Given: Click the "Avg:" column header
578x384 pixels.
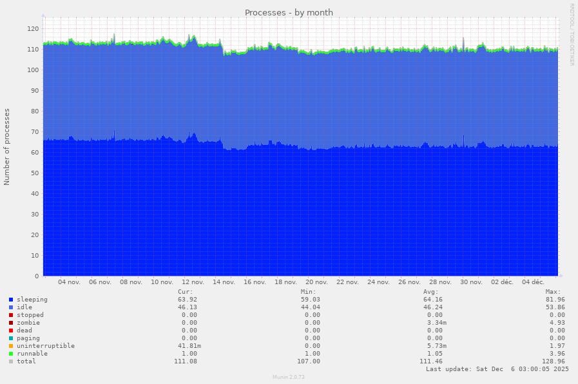Looking at the screenshot, I should point(431,292).
